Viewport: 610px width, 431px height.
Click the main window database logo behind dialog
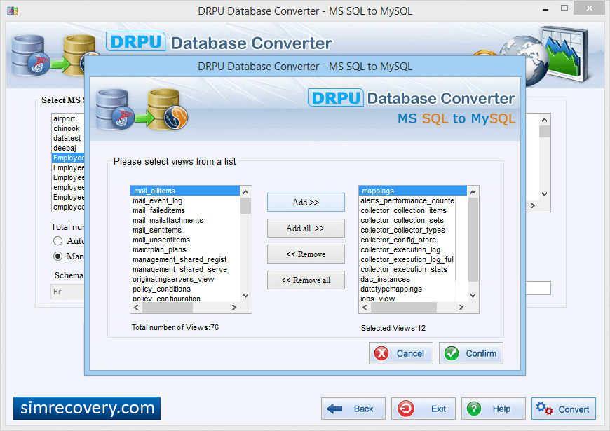tap(48, 55)
